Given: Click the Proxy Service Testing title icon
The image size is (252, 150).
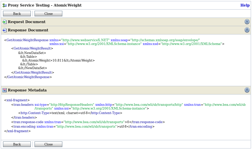Looking at the screenshot, I should pos(5,5).
